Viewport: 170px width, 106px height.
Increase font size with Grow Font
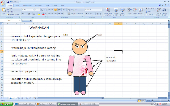(42, 10)
